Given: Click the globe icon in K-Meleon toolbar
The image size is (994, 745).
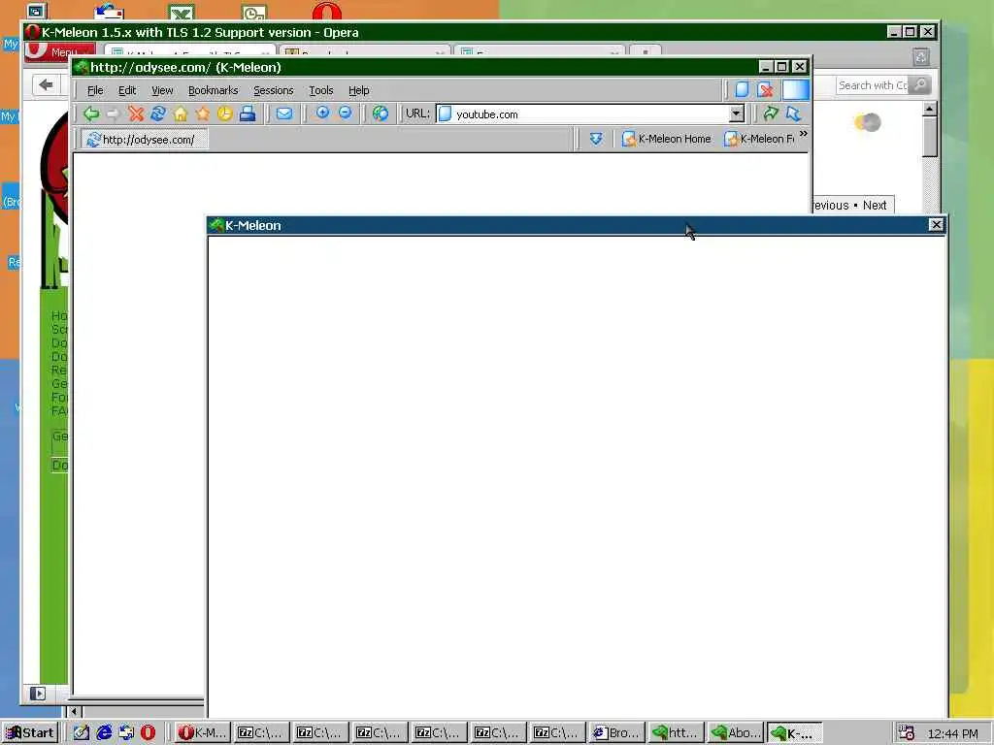Looking at the screenshot, I should click(381, 114).
